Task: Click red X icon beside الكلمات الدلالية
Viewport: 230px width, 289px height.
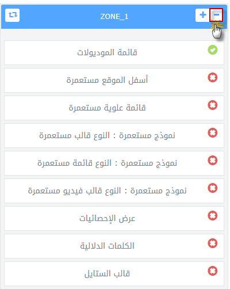Action: click(213, 244)
